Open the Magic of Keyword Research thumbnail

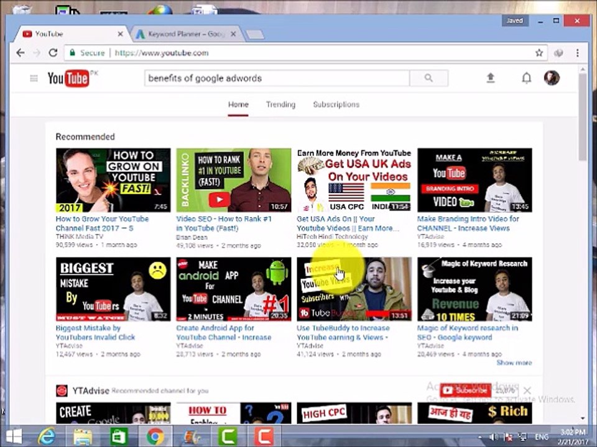point(474,289)
